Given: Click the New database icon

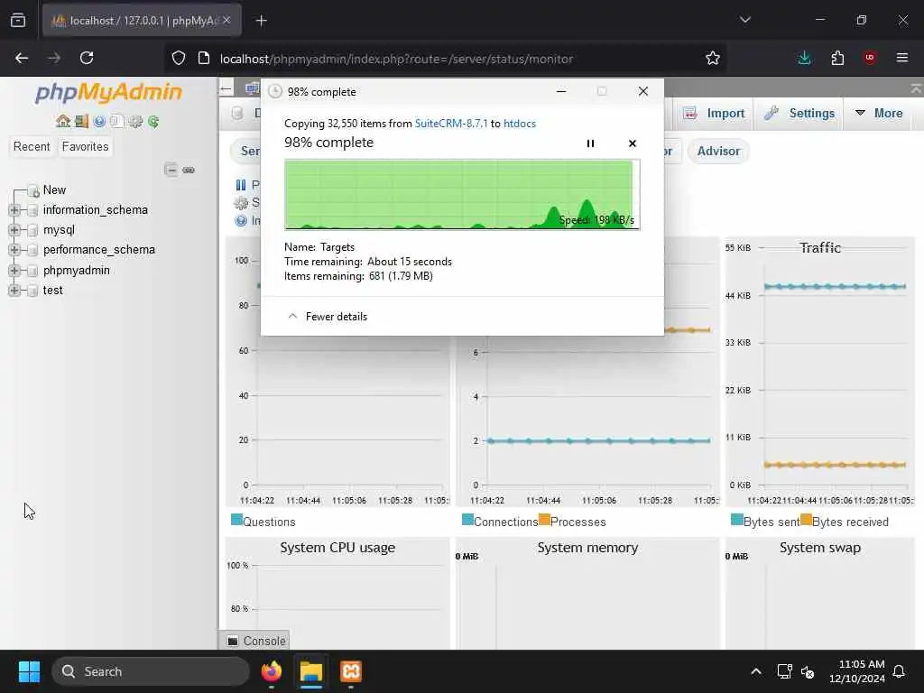Looking at the screenshot, I should pyautogui.click(x=33, y=190).
